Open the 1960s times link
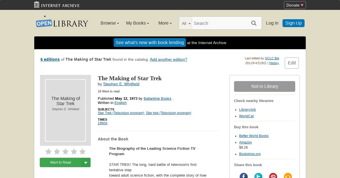 (103, 123)
